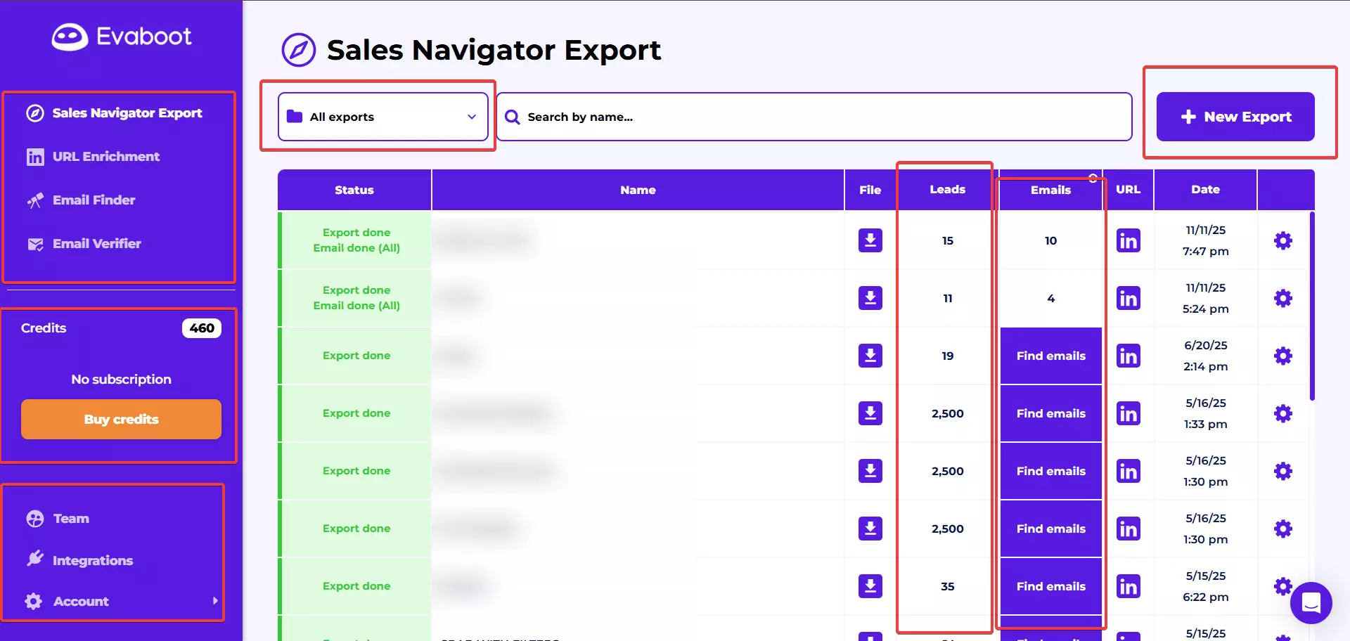The height and width of the screenshot is (641, 1350).
Task: Open the URL Enrichment page
Action: [105, 157]
